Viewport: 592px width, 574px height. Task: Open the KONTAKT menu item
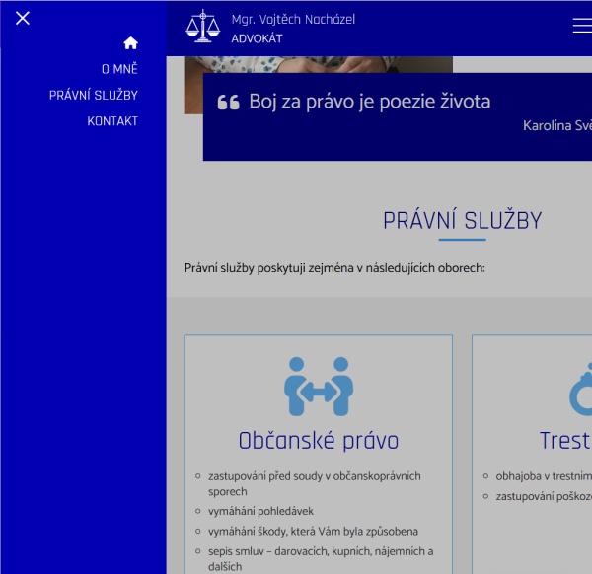(x=112, y=121)
